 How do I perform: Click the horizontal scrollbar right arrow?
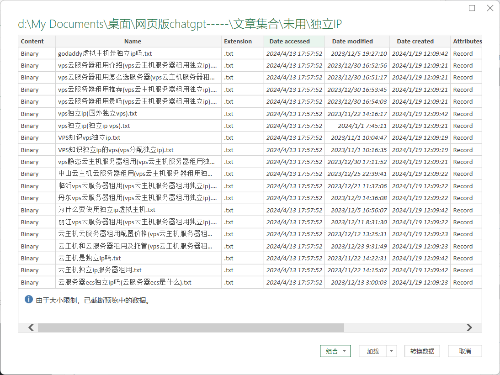[469, 327]
